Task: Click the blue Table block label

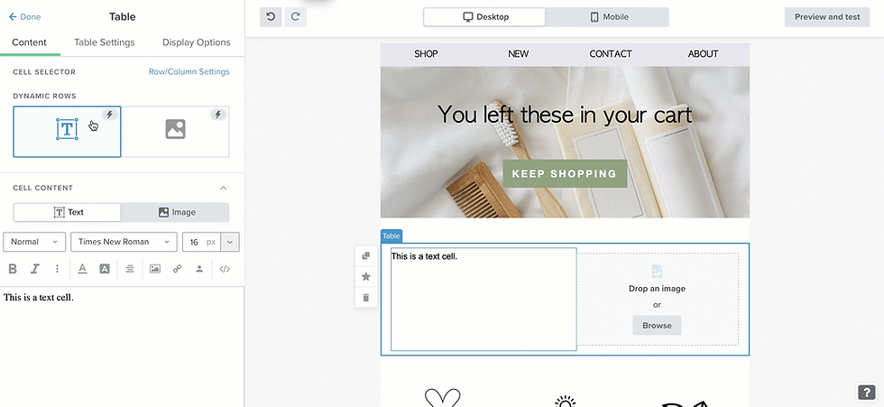Action: (391, 236)
